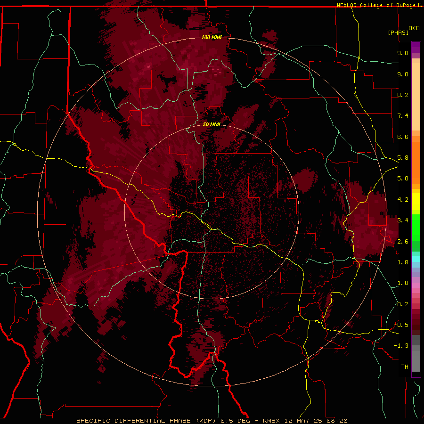Image resolution: width=424 pixels, height=424 pixels.
Task: Select the [PHAS] legend unit label
Action: click(398, 33)
